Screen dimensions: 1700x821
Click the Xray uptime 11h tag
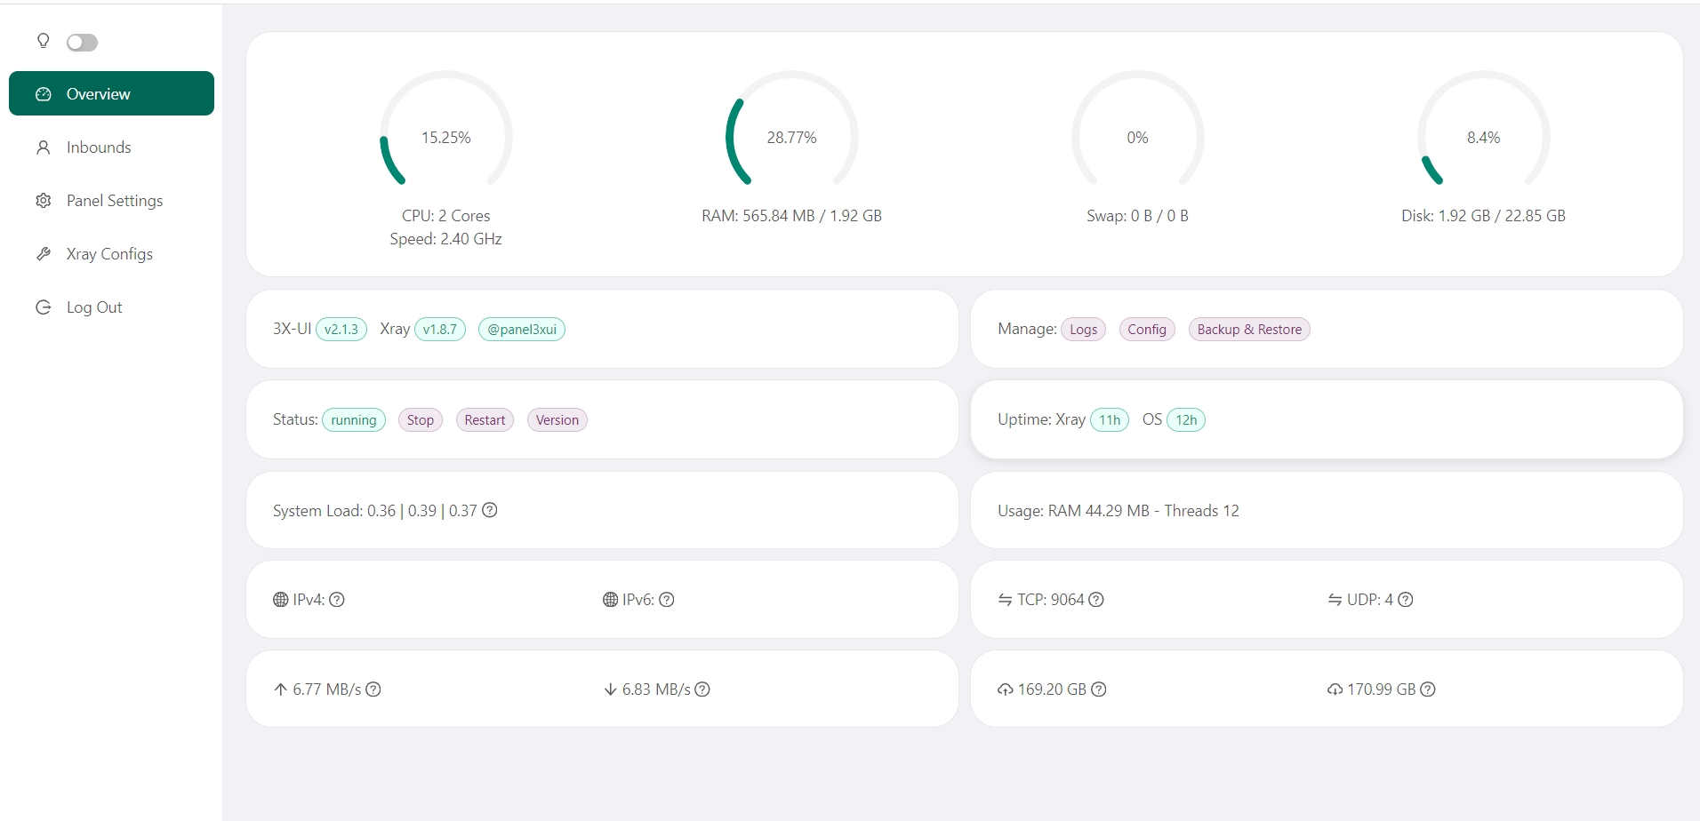(x=1110, y=420)
